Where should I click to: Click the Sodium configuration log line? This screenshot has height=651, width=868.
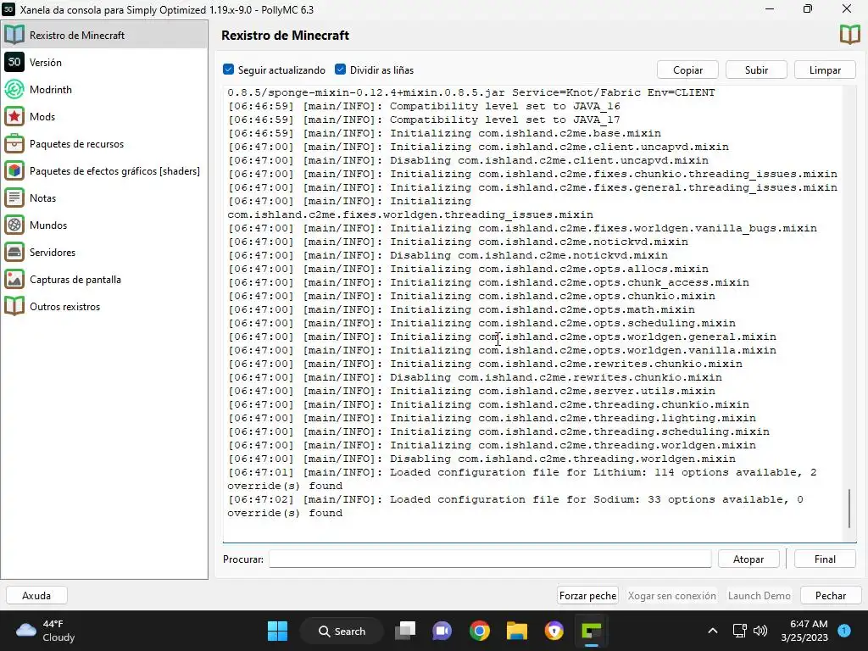coord(515,506)
